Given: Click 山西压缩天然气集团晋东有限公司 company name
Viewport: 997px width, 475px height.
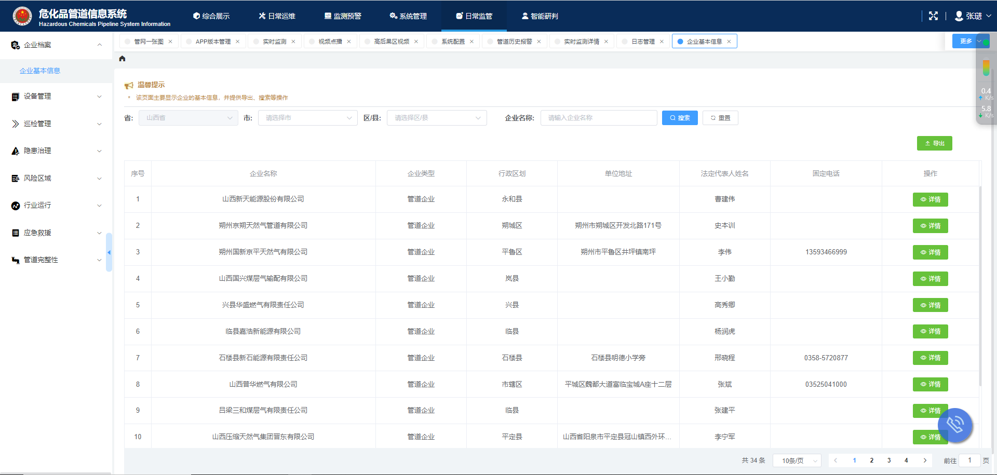Looking at the screenshot, I should coord(263,437).
